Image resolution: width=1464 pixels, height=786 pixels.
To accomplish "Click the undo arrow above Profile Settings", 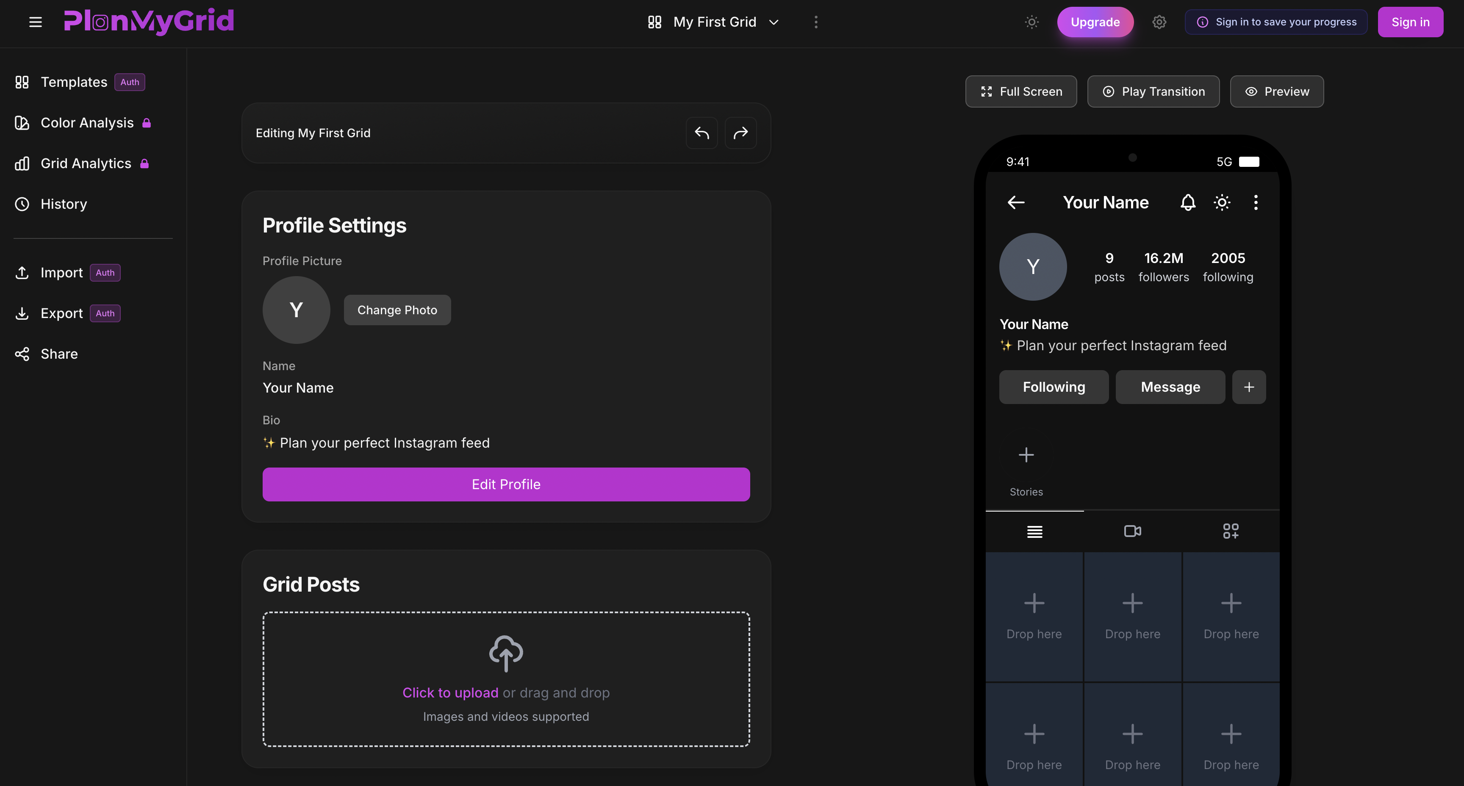I will point(702,133).
